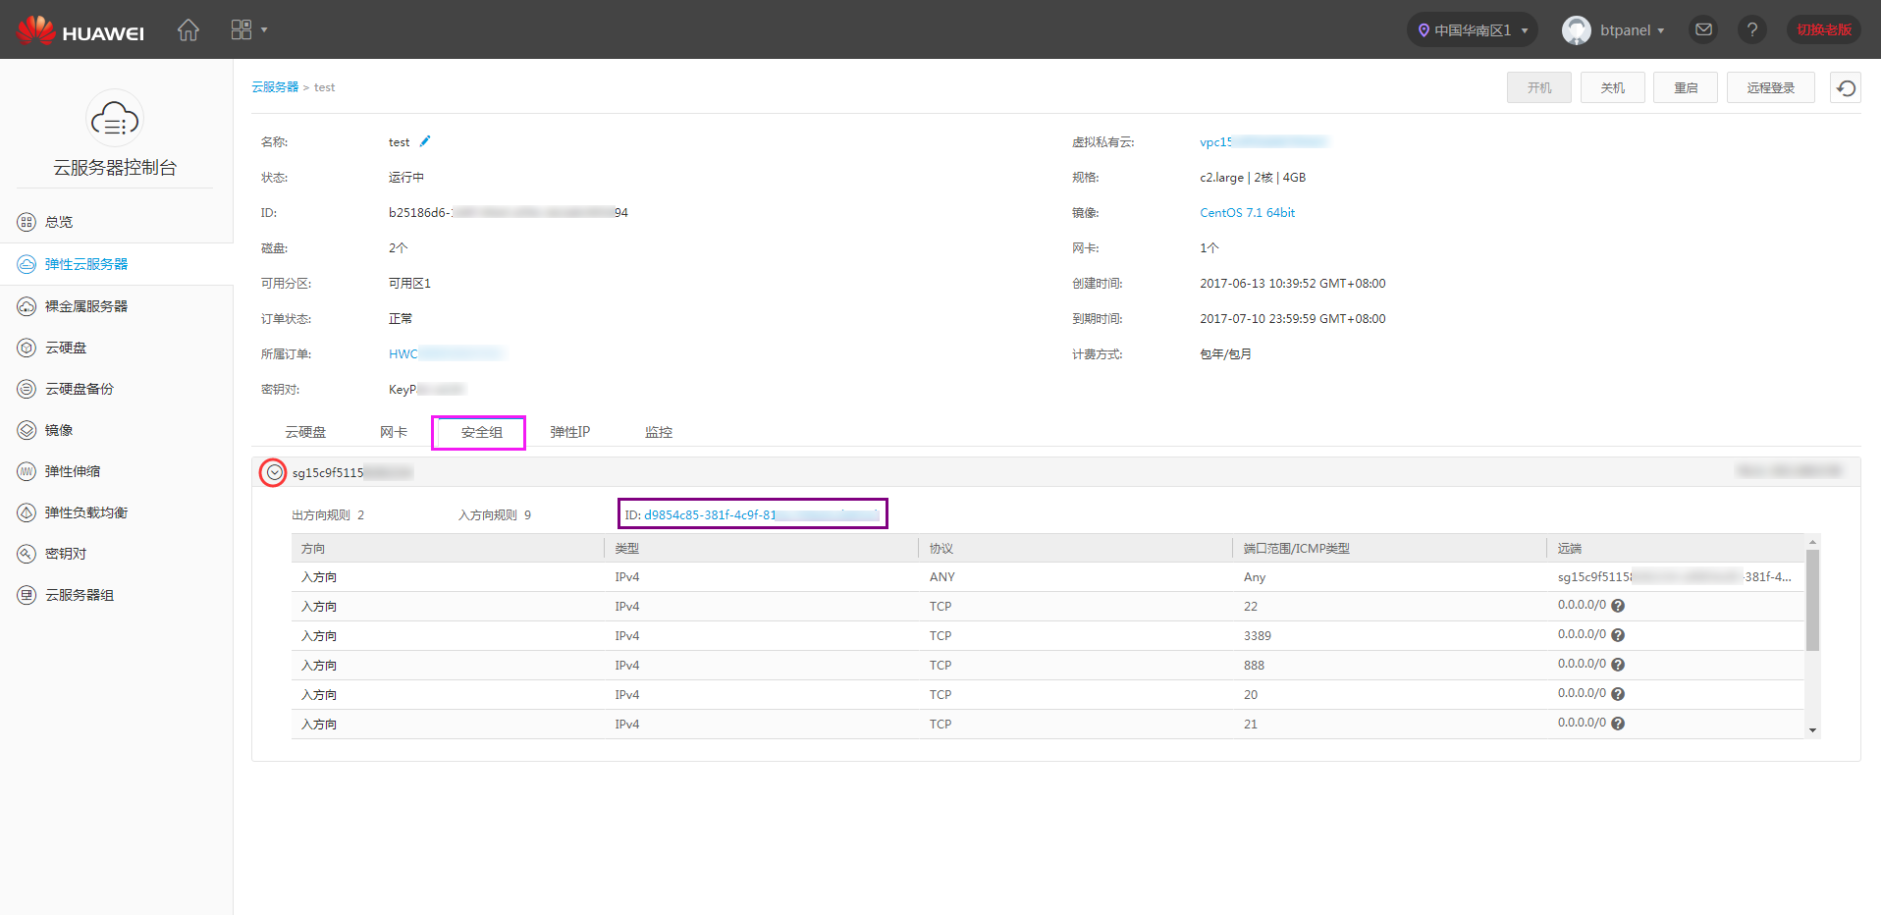Open the messages envelope icon

[1703, 30]
